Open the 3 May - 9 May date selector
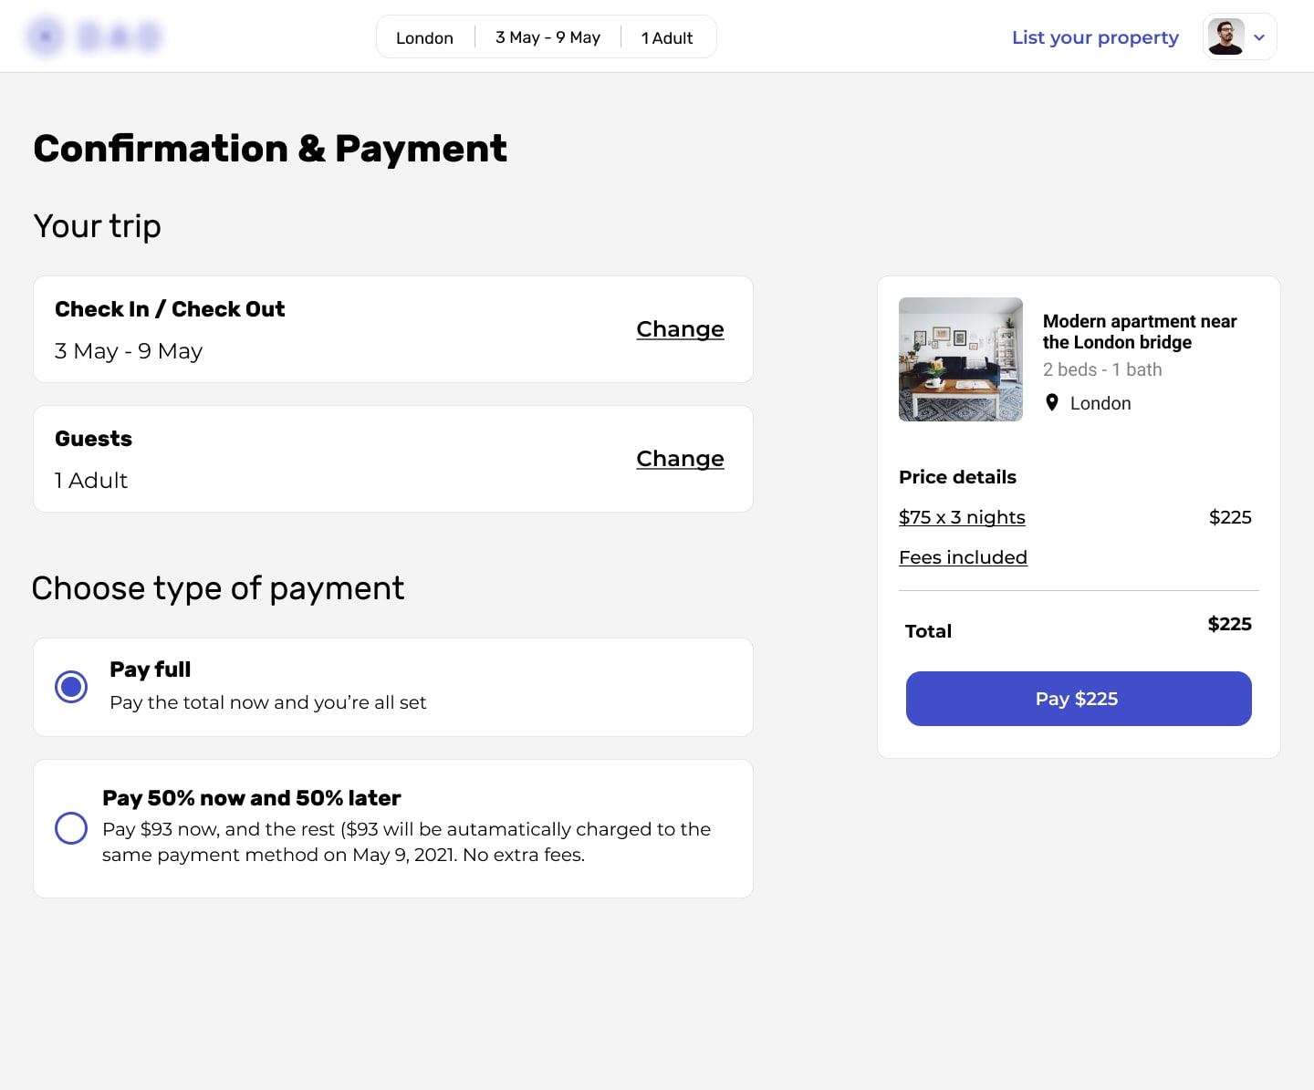The image size is (1314, 1090). (x=547, y=37)
